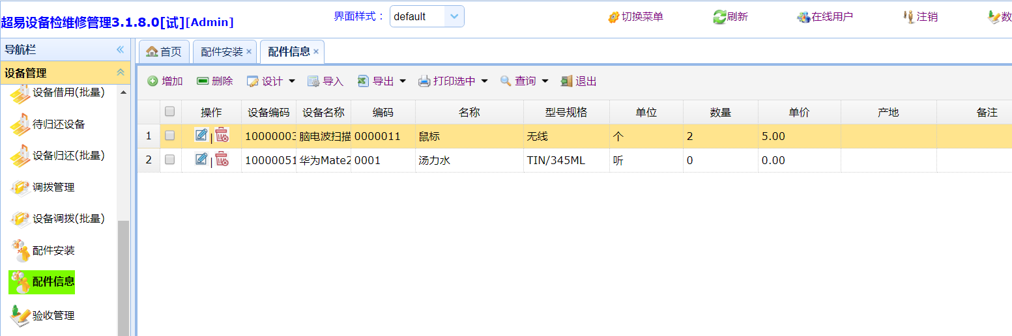
Task: Click the 配件安装 sidebar icon
Action: [20, 251]
